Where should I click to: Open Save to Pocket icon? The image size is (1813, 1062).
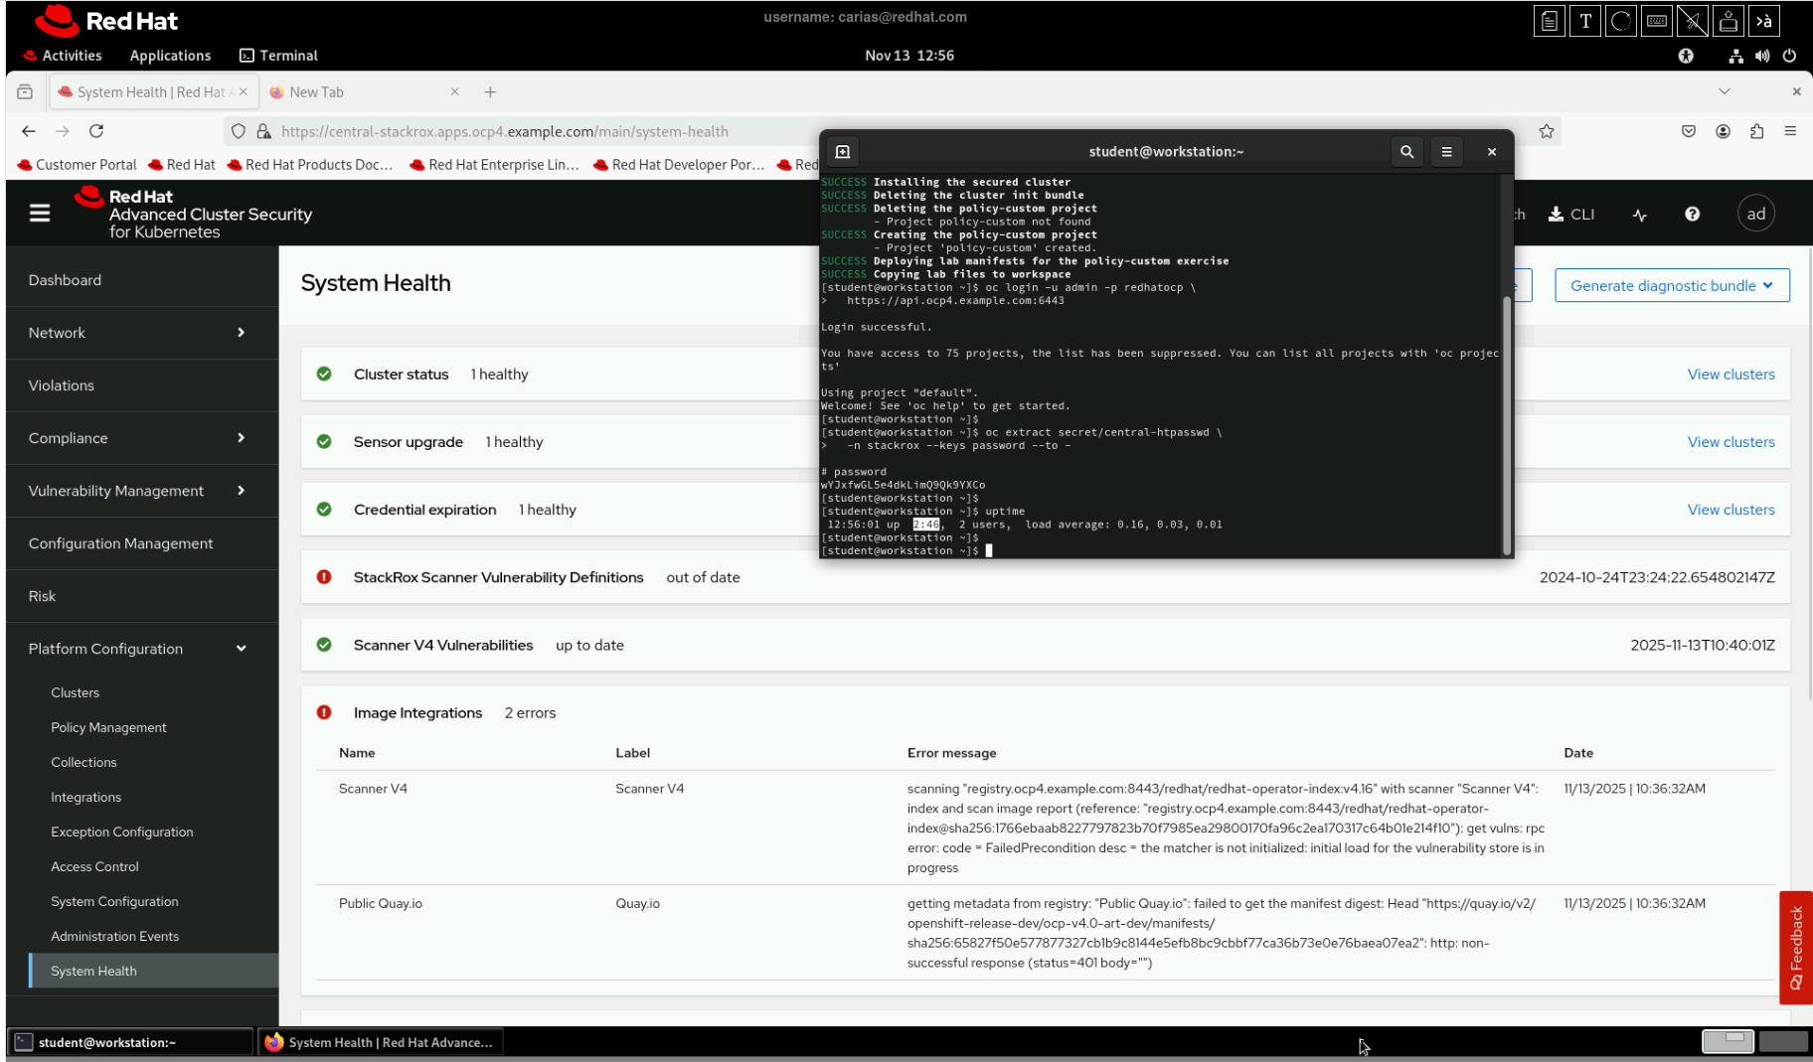[x=1689, y=131]
